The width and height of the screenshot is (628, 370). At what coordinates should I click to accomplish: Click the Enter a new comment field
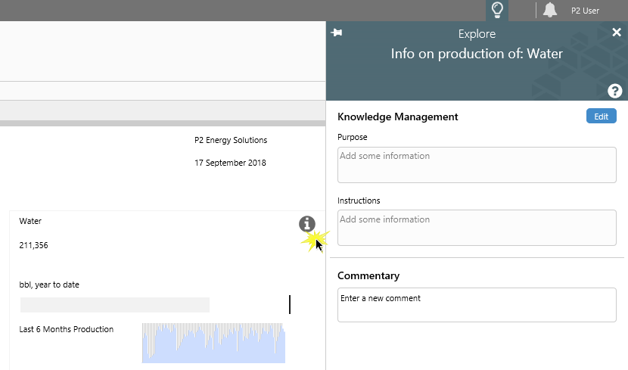point(477,305)
